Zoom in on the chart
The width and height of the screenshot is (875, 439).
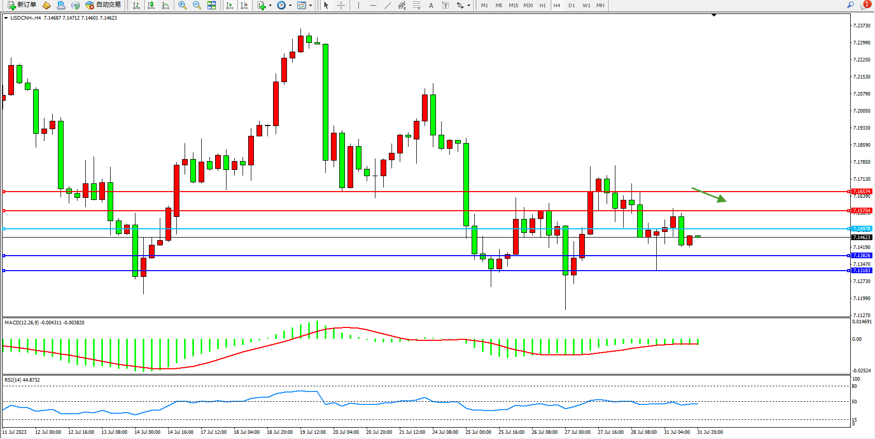pyautogui.click(x=183, y=5)
